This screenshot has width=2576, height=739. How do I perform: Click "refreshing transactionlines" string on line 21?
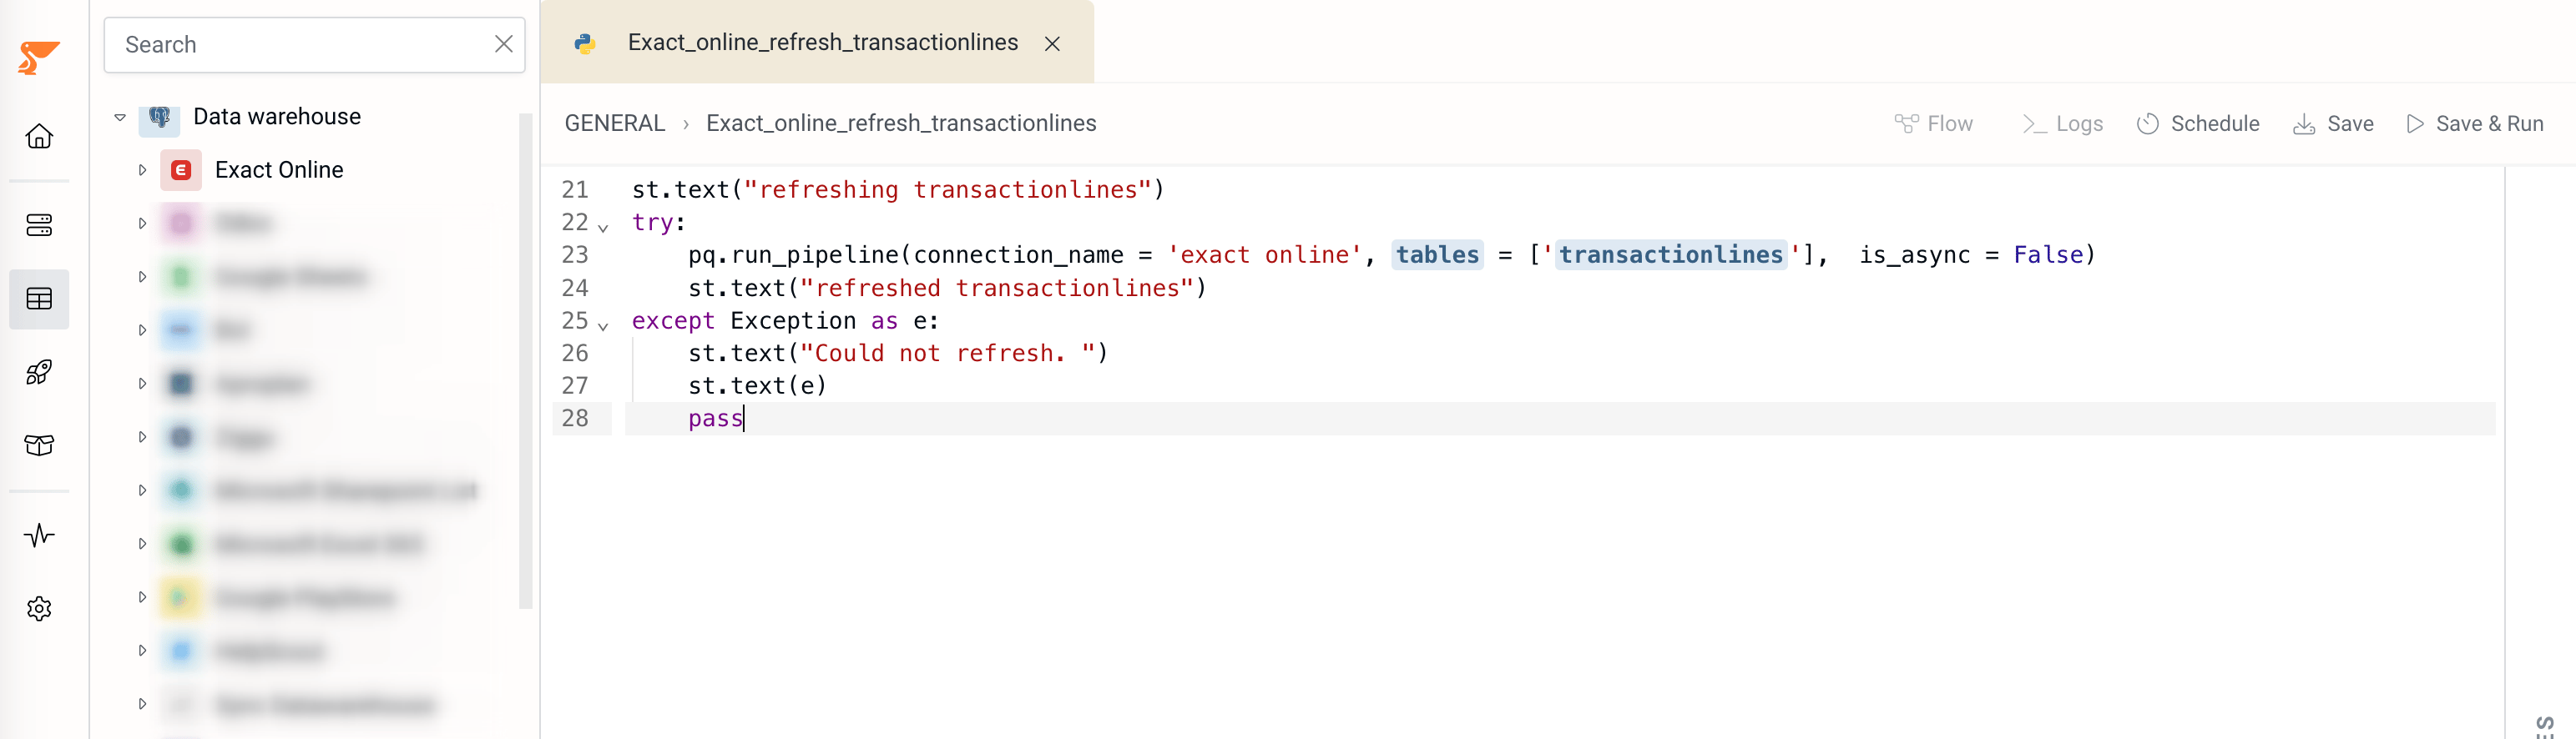tap(948, 189)
